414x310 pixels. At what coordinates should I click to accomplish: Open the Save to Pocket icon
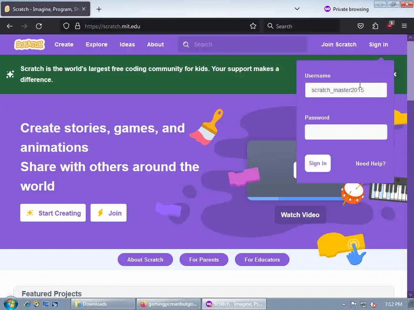coord(360,26)
